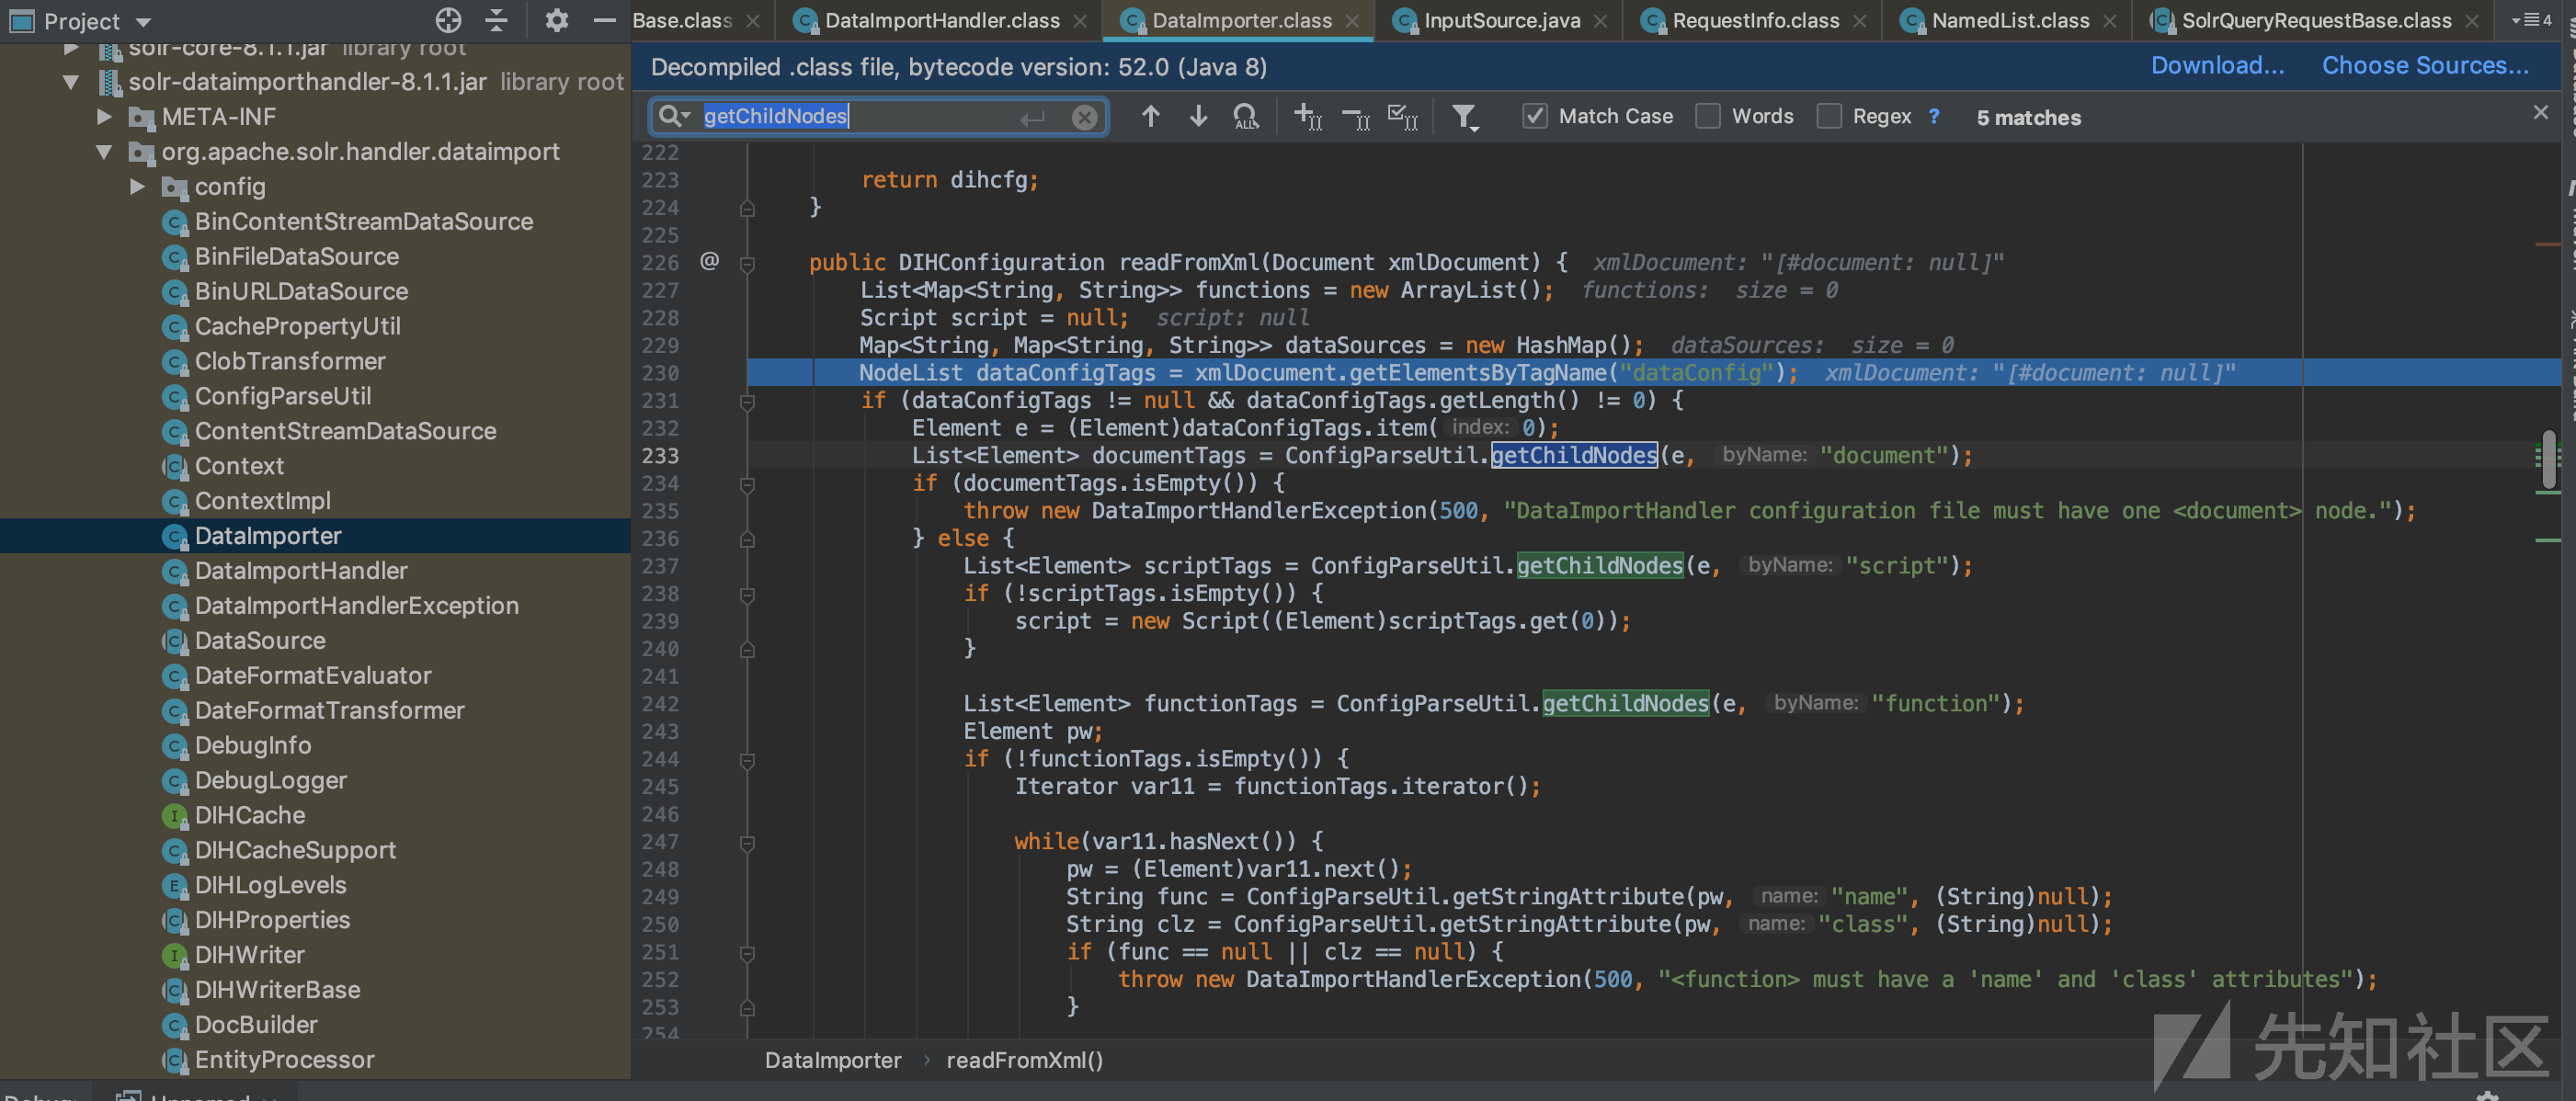Close the find bar
This screenshot has height=1101, width=2576.
click(x=2540, y=112)
